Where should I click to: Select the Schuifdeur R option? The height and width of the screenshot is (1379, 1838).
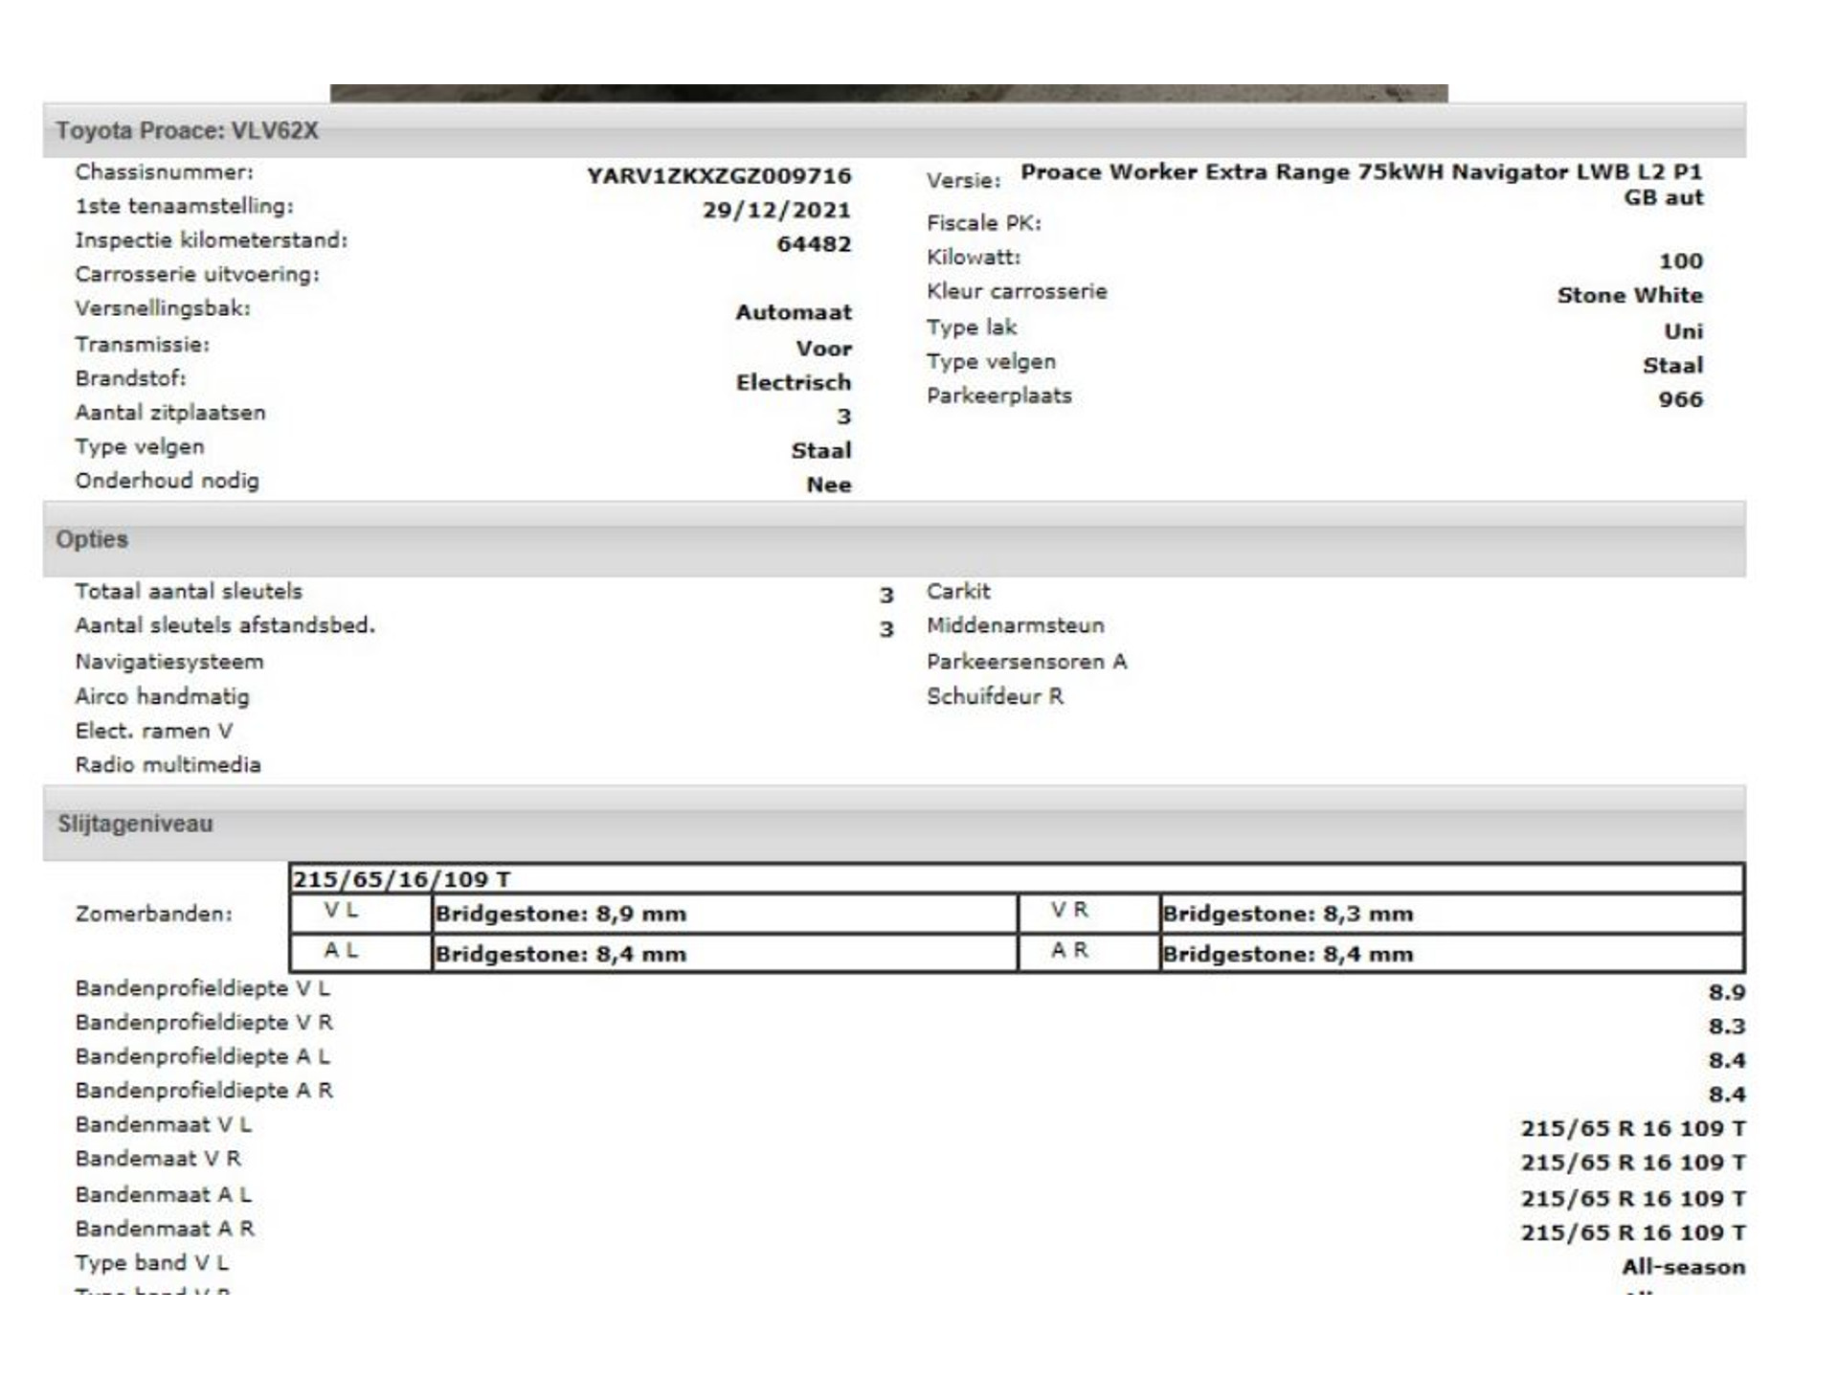[995, 696]
